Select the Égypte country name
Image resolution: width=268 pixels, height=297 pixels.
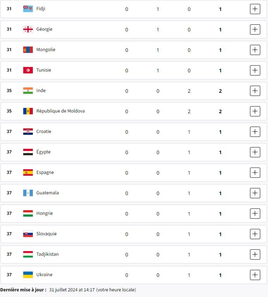pos(43,152)
